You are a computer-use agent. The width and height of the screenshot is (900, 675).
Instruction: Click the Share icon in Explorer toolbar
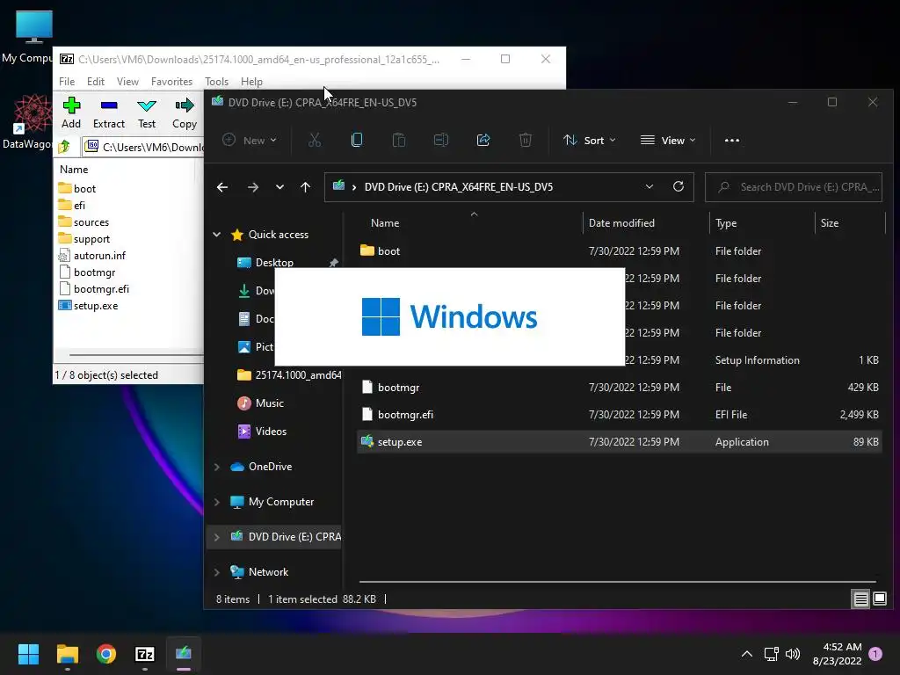pyautogui.click(x=483, y=140)
